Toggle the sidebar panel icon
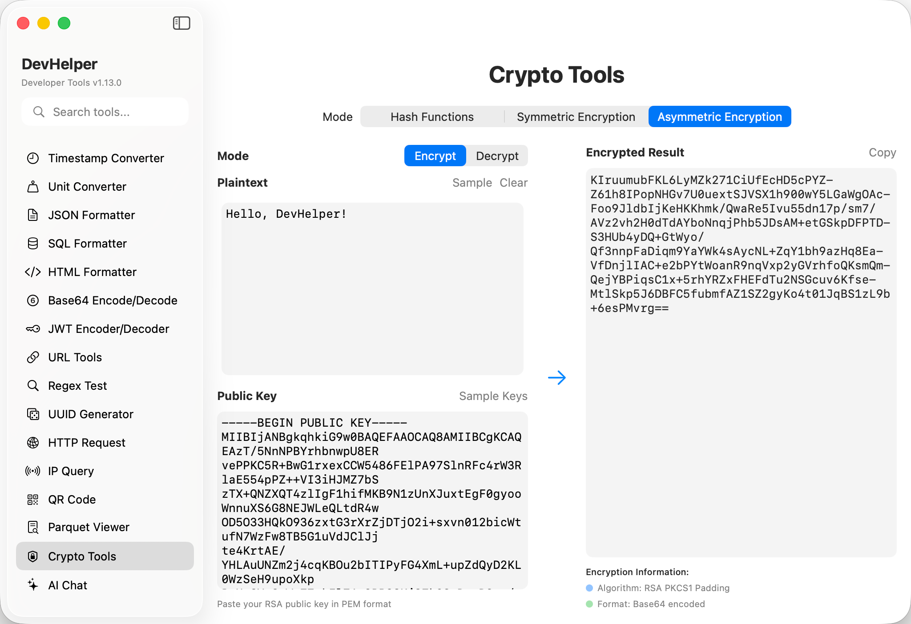911x624 pixels. click(181, 23)
